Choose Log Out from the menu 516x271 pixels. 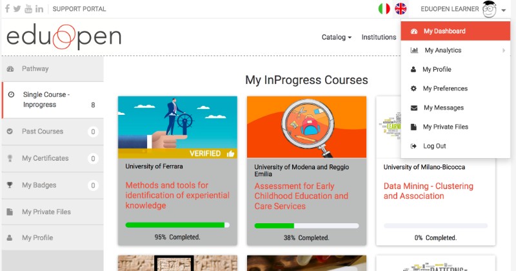pyautogui.click(x=434, y=146)
